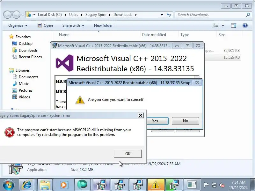Click the Action Center flag tray icon
The image size is (255, 191).
click(x=206, y=185)
